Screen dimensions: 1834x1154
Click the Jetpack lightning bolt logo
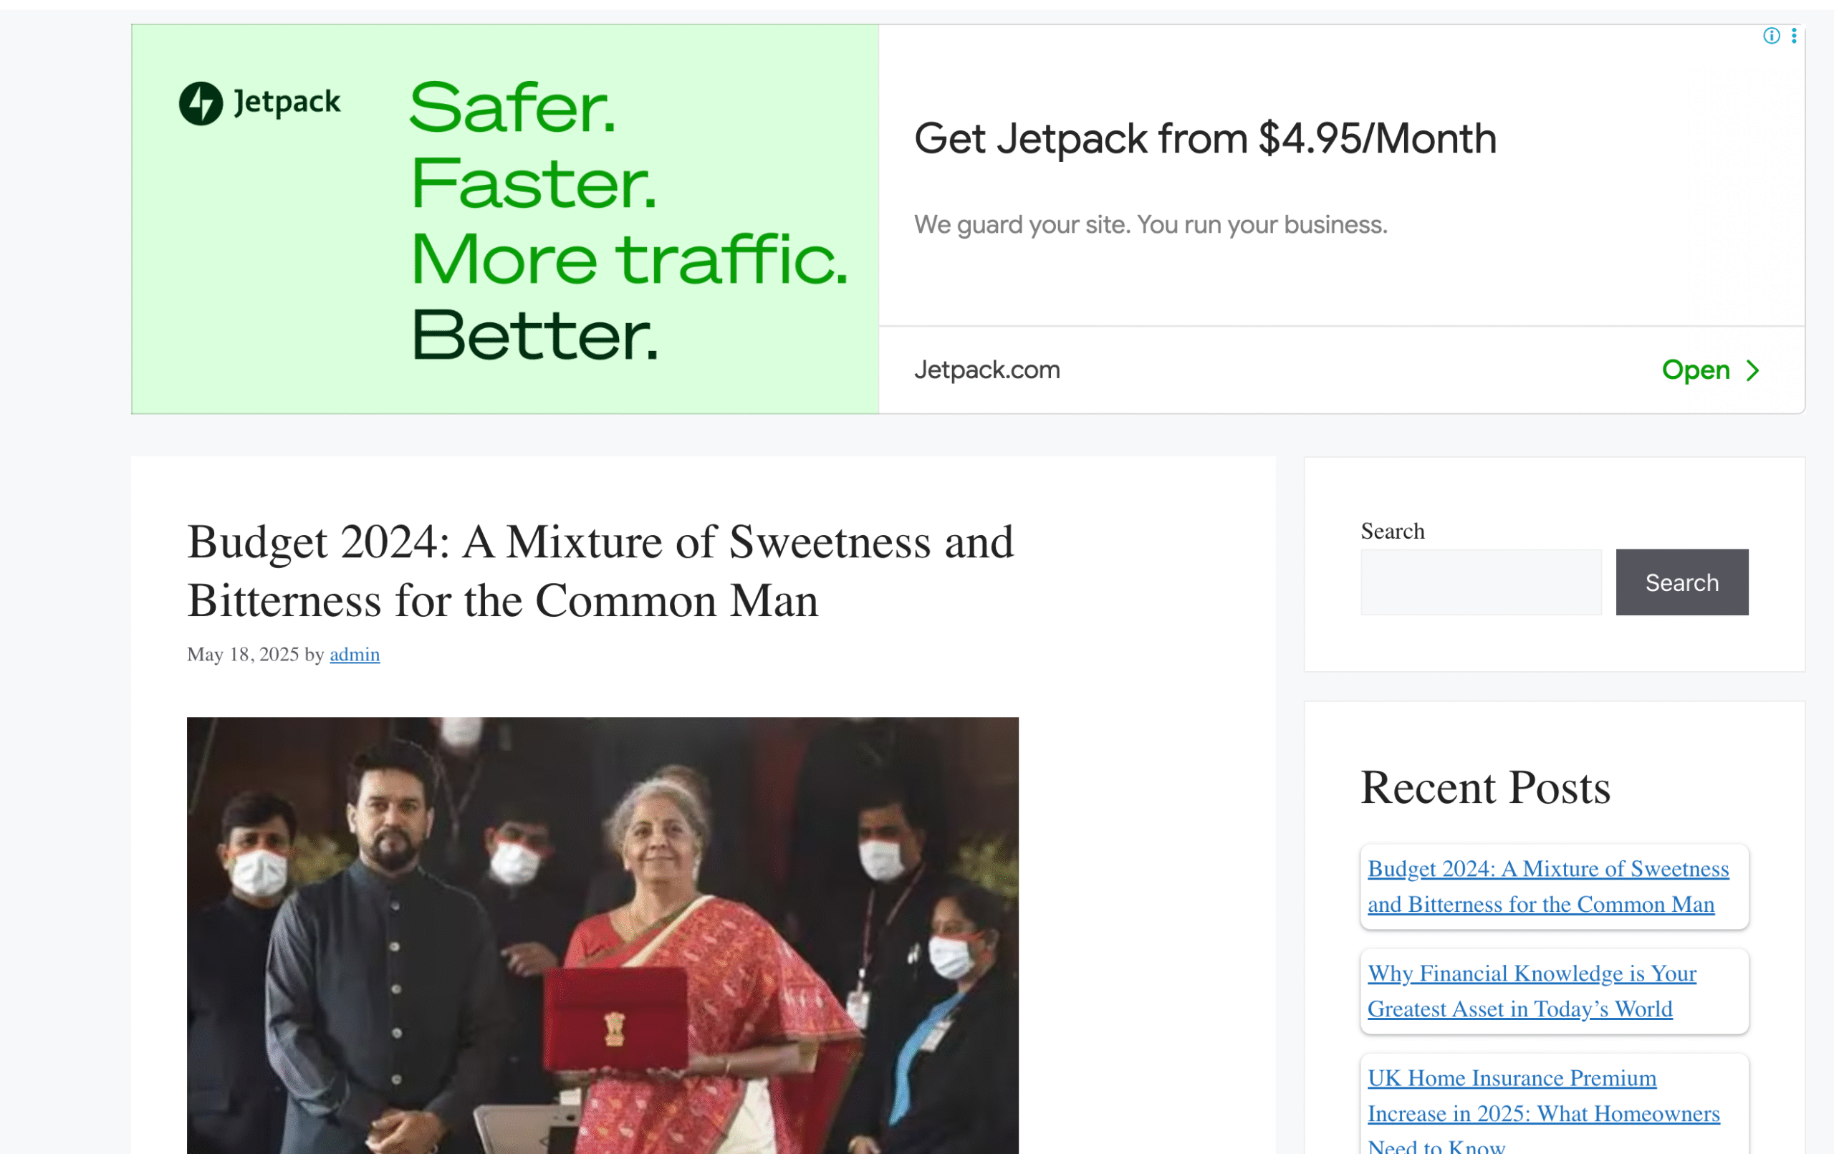pos(201,103)
